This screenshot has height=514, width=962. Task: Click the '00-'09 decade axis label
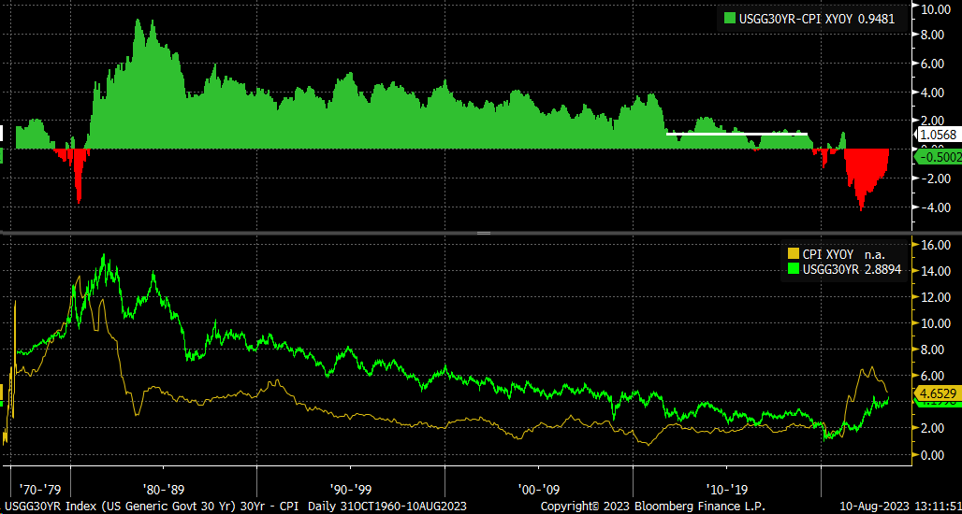tap(538, 490)
